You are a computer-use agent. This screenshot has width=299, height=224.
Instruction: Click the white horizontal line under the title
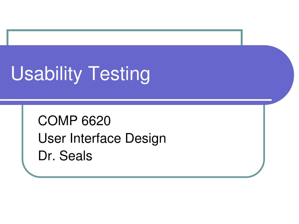136,100
